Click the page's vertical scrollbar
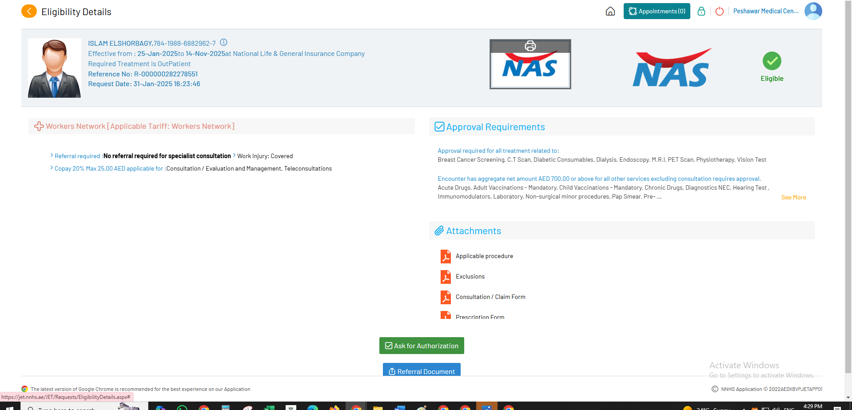Image resolution: width=852 pixels, height=410 pixels. 848,187
